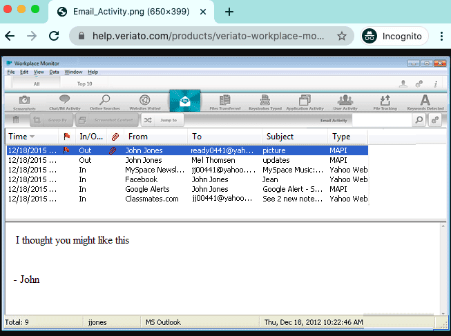Click the search magnifier icon
Screen dimensions: 451x336
click(x=419, y=120)
